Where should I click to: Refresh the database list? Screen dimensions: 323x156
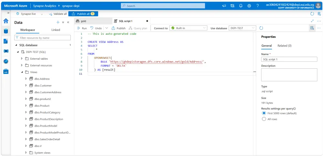click(x=261, y=28)
